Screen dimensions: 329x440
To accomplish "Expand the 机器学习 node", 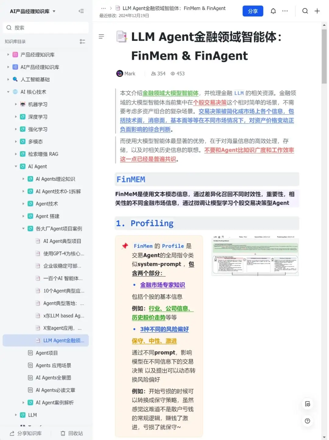I will coord(16,104).
